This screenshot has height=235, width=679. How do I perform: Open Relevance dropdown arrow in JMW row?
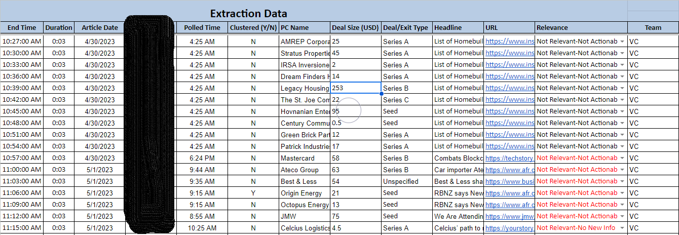click(x=622, y=216)
